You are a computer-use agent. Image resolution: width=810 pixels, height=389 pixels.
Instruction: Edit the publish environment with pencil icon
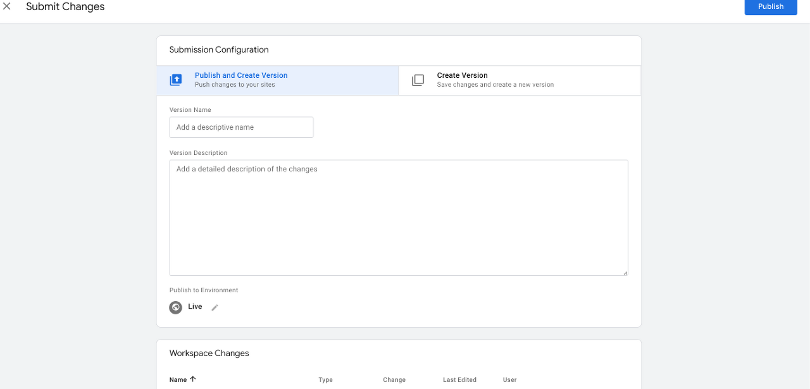tap(215, 307)
